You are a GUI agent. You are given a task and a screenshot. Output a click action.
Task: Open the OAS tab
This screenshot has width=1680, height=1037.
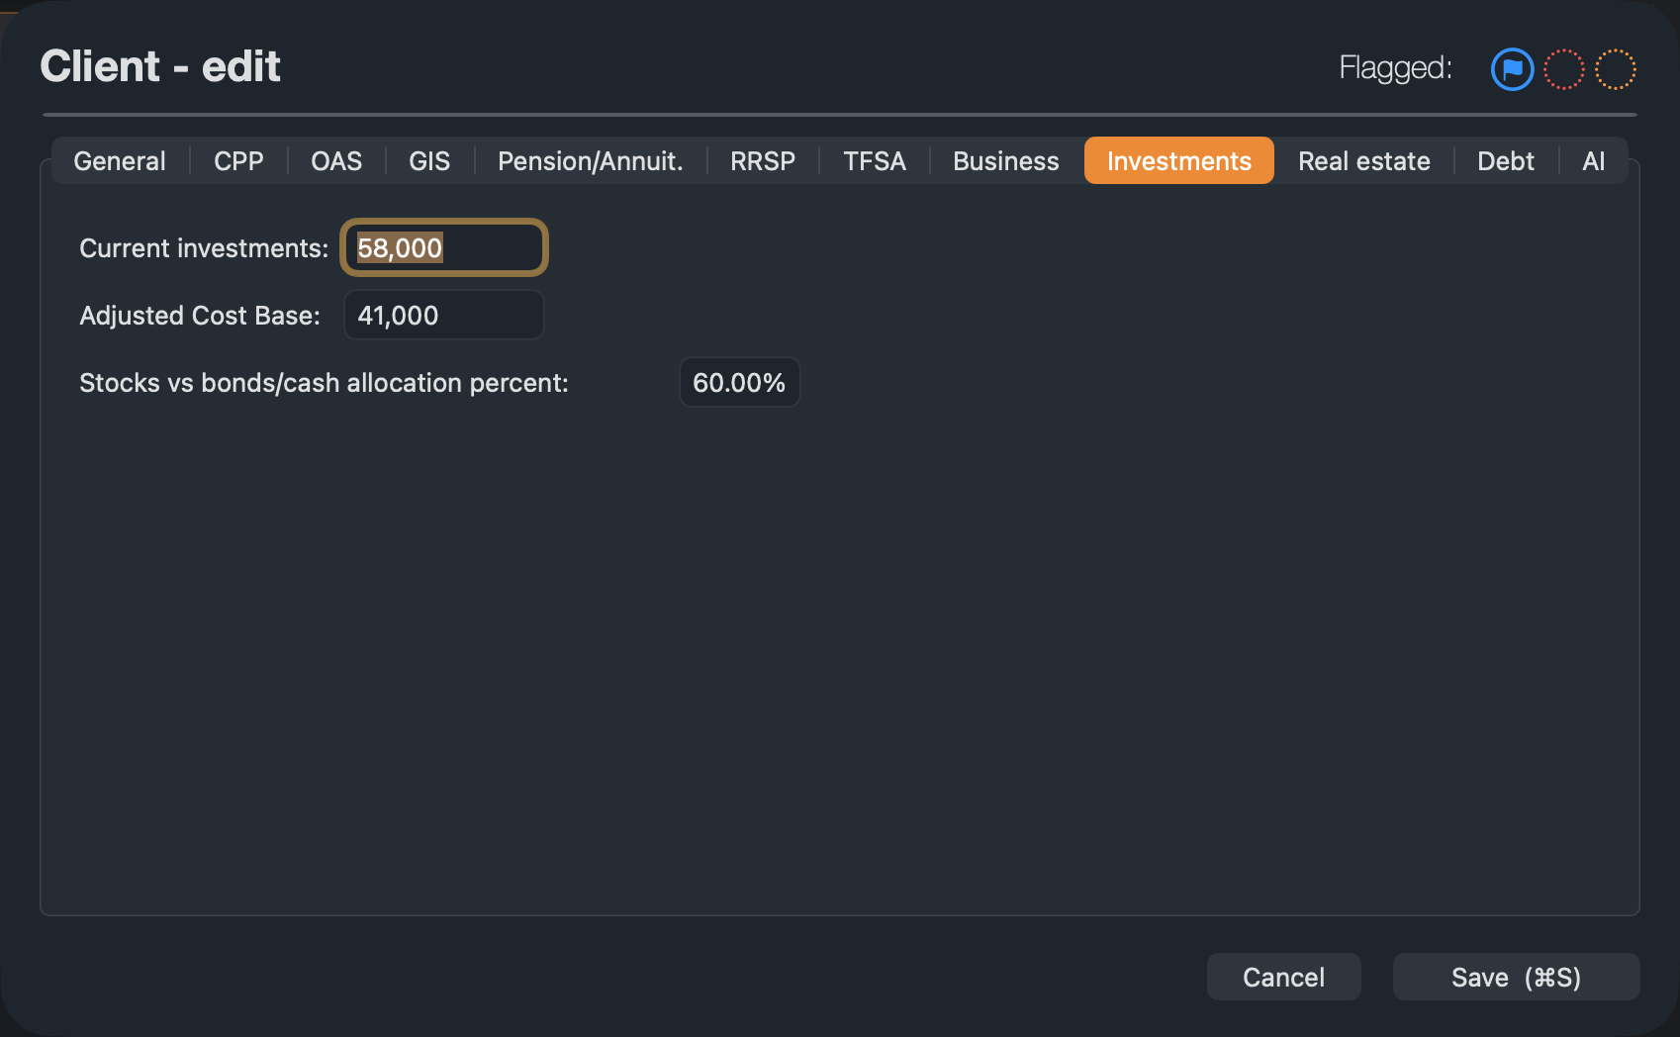[x=336, y=160]
